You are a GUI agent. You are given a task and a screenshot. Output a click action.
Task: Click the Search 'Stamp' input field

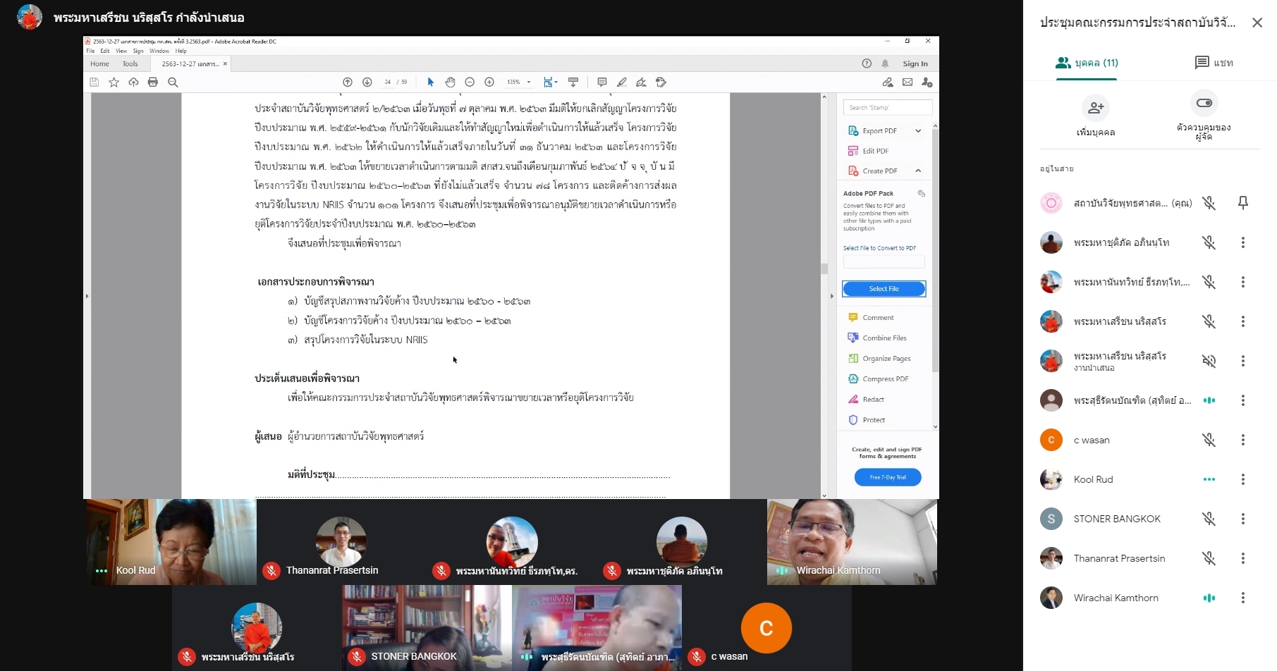click(887, 108)
